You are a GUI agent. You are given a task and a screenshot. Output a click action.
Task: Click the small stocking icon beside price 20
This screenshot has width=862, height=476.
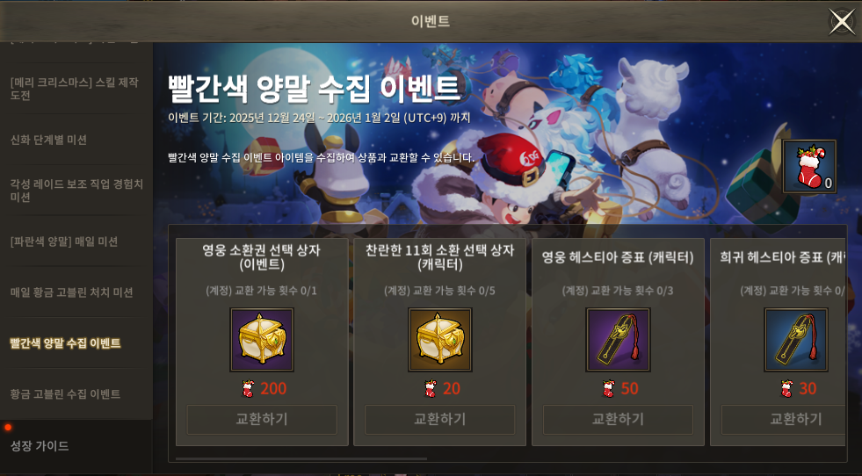pos(431,388)
